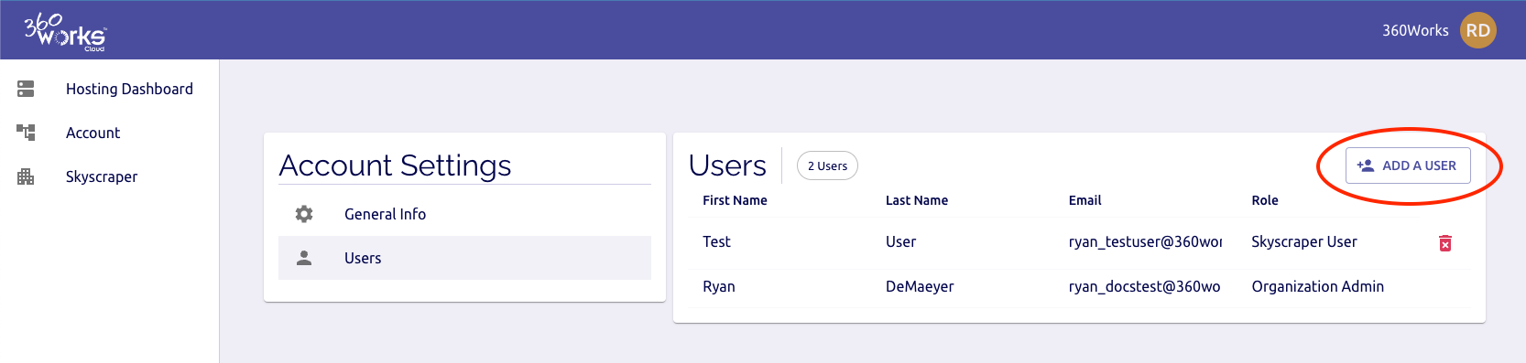This screenshot has height=363, width=1526.
Task: Click the Users panel heading
Action: point(727,165)
